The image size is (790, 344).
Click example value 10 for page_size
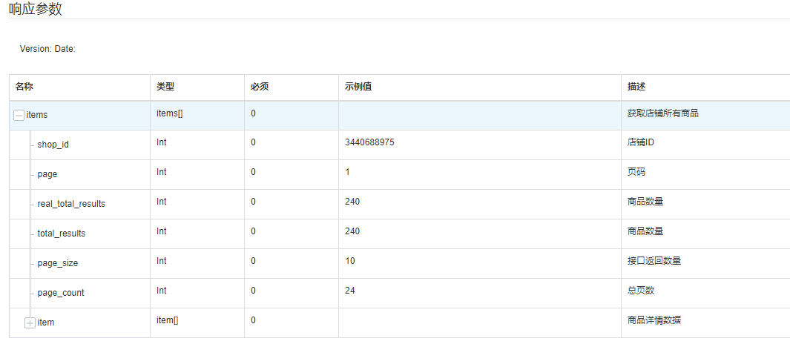[x=350, y=262]
